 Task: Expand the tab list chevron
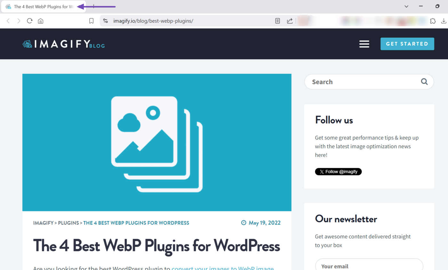406,6
